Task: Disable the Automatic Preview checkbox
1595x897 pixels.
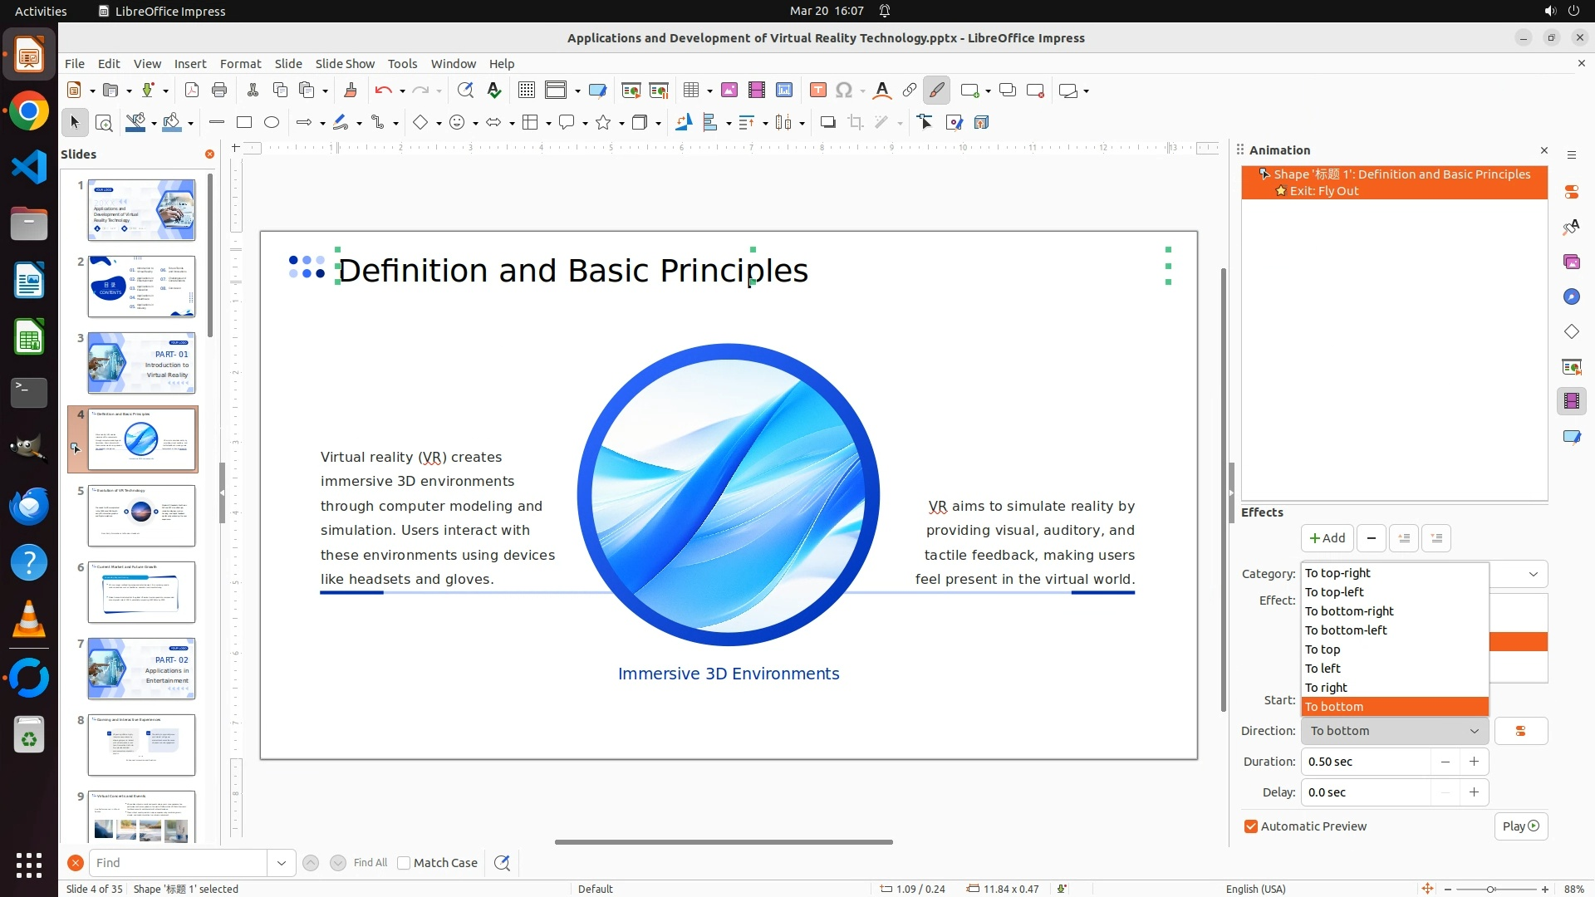Action: tap(1251, 826)
